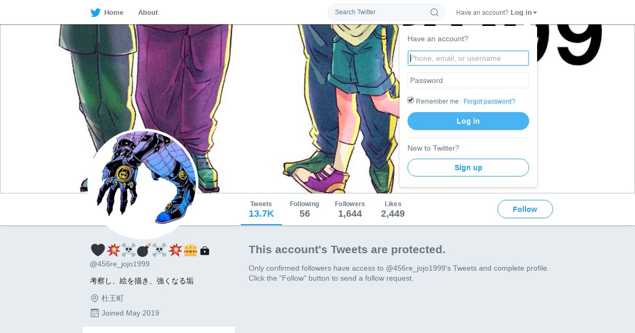
Task: Click the Sign up button
Action: coord(468,168)
